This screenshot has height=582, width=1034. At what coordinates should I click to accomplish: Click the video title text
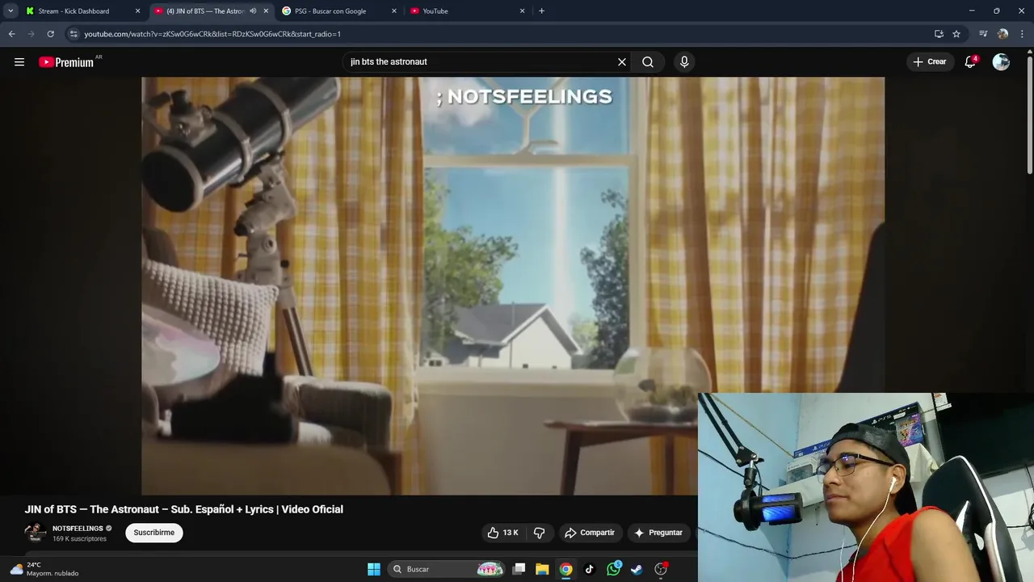184,509
